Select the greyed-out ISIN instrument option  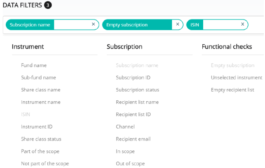click(25, 115)
